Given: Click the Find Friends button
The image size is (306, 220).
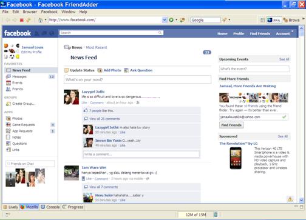Looking at the screenshot, I should (231, 125).
